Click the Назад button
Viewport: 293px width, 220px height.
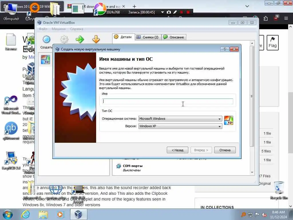[177, 150]
